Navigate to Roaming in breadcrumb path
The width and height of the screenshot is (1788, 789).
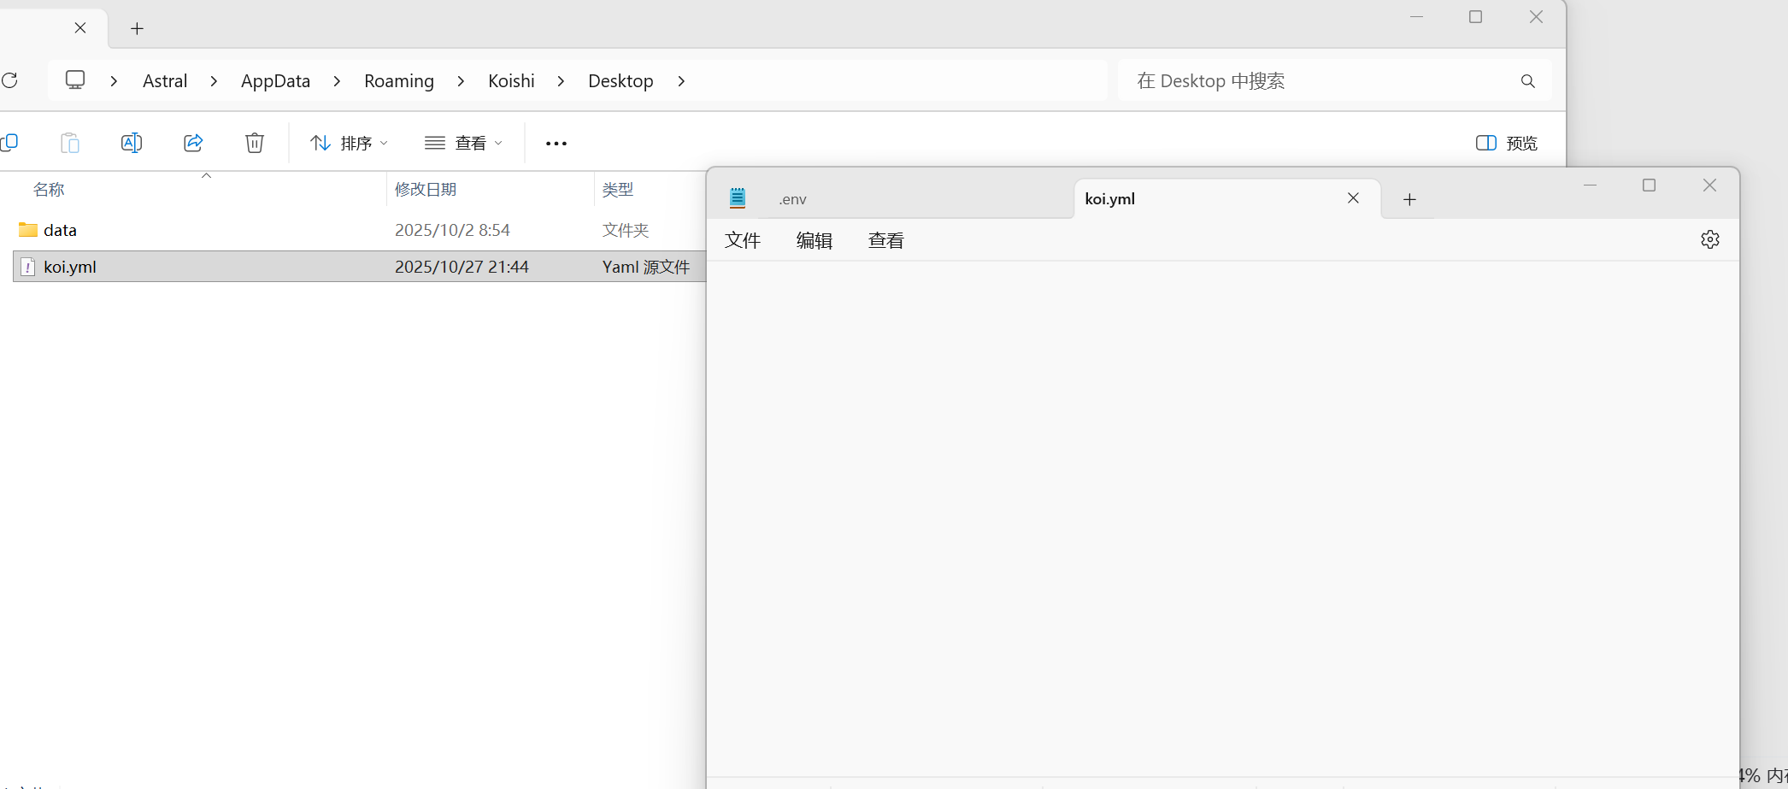tap(398, 81)
